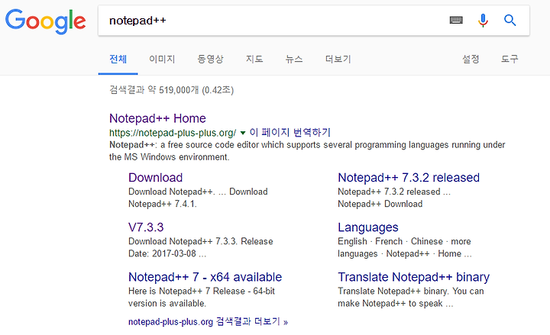Click the snippet 'Here is Notepad++ 7 Release - 64-bit'
550x335 pixels.
pyautogui.click(x=202, y=292)
